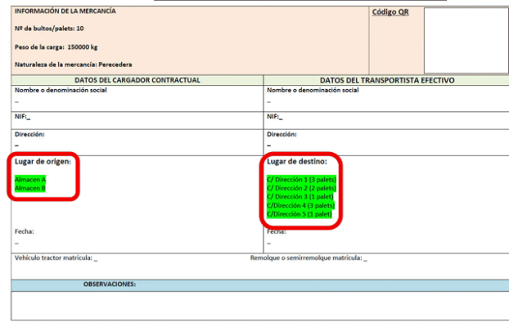Image resolution: width=509 pixels, height=327 pixels.
Task: Click NIF field under transportista efectivo
Action: tap(386, 120)
